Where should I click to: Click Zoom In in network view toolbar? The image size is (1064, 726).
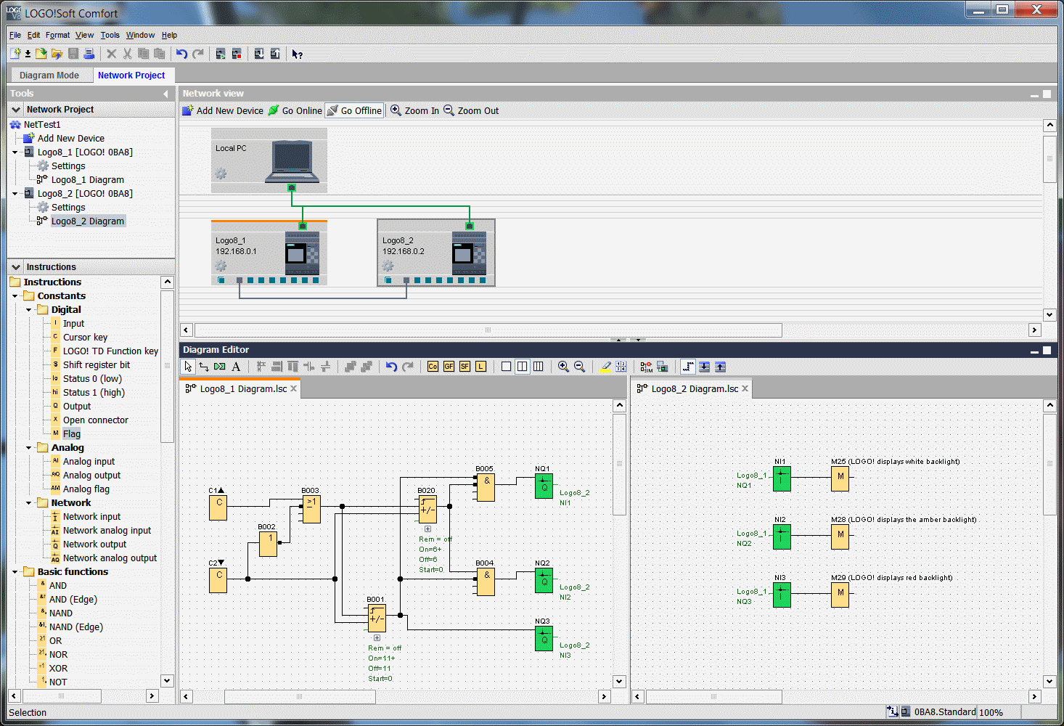click(414, 110)
